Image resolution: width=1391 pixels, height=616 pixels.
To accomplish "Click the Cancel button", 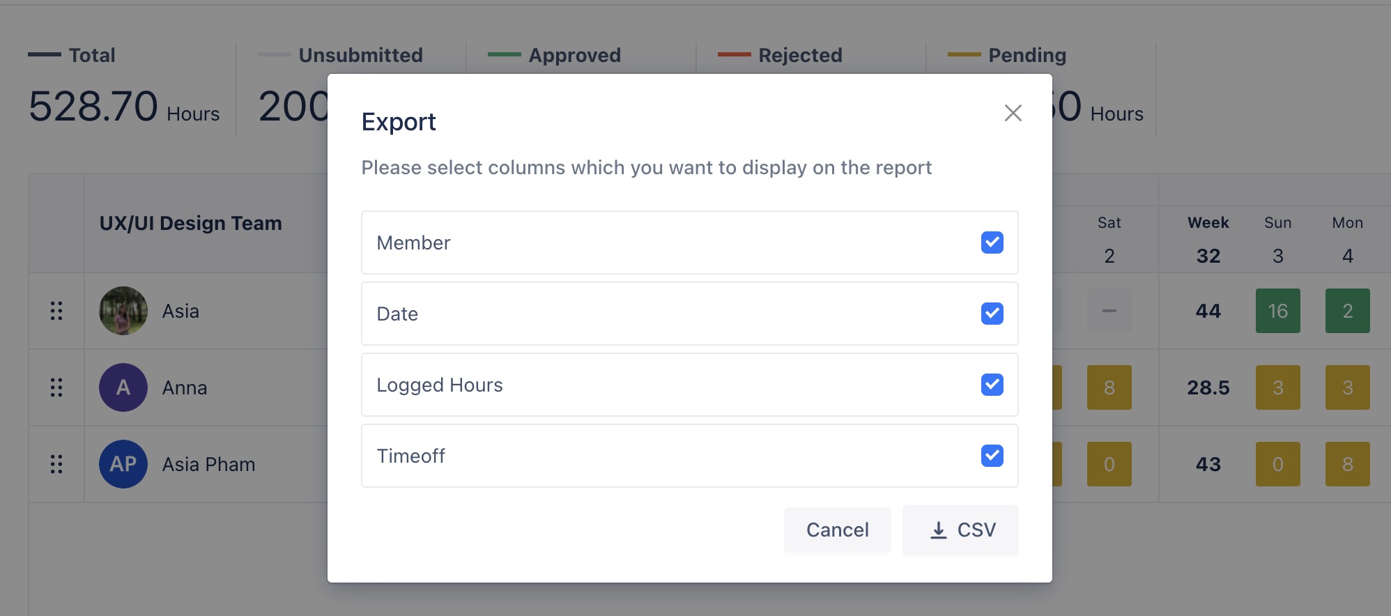I will (837, 530).
